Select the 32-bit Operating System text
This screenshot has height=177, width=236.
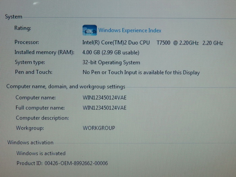coord(111,62)
